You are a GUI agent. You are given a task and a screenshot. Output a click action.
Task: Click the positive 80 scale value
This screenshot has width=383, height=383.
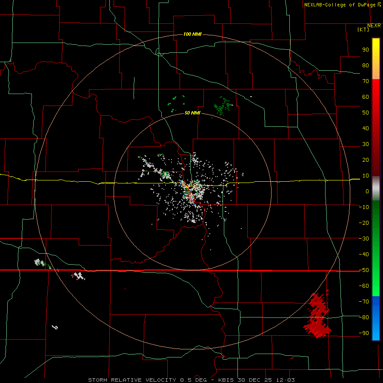[366, 66]
